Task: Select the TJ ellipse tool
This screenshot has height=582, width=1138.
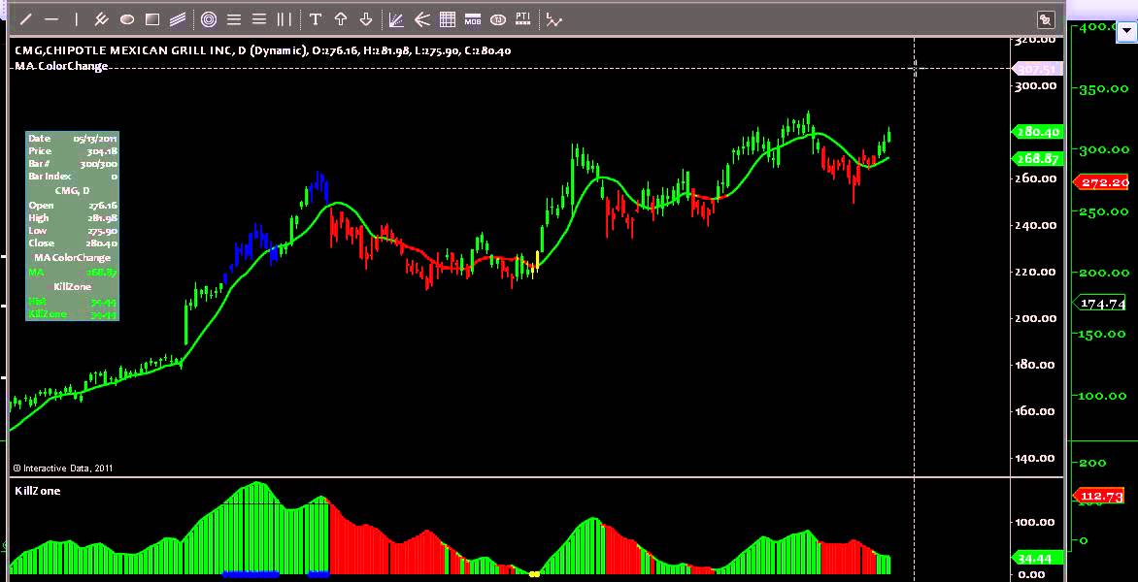Action: pyautogui.click(x=498, y=19)
